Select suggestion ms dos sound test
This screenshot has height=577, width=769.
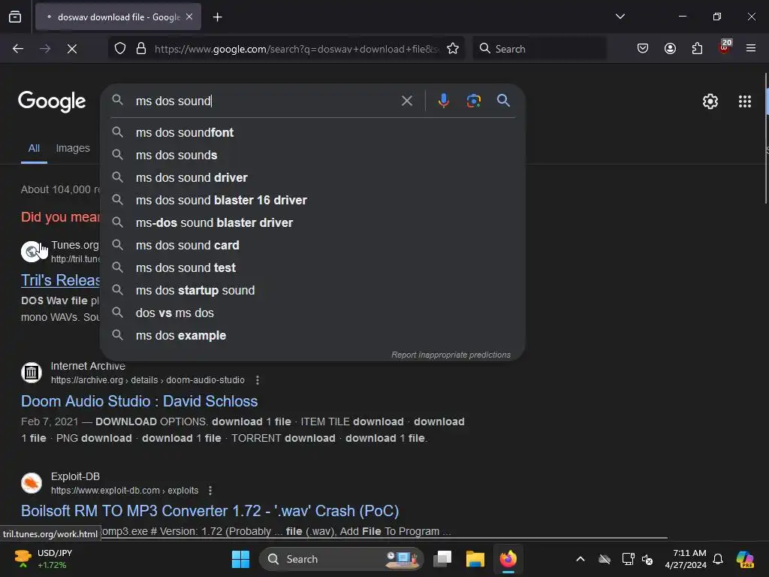tap(313, 268)
